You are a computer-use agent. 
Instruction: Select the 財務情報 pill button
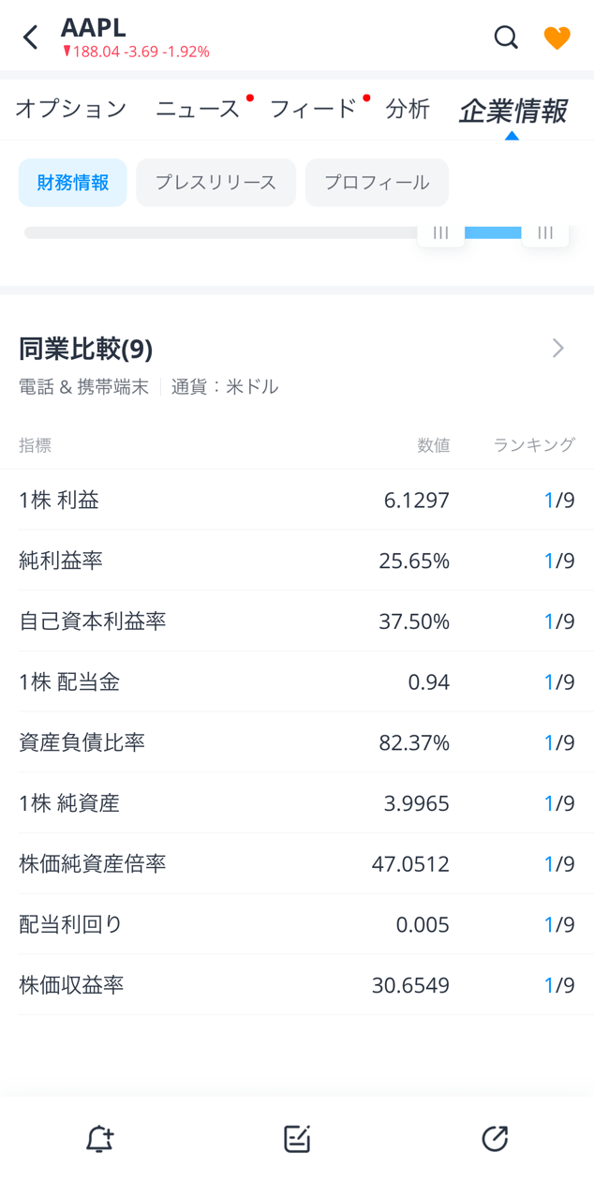coord(73,182)
